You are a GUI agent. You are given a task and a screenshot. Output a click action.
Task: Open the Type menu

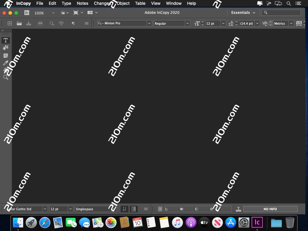point(66,3)
